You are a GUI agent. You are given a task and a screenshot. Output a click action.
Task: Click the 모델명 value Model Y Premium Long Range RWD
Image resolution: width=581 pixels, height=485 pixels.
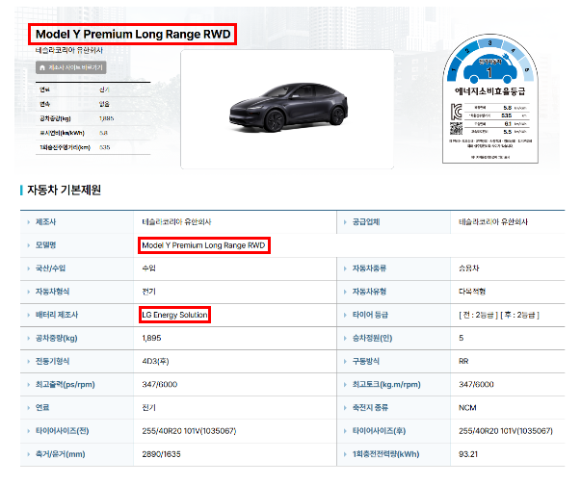pyautogui.click(x=203, y=245)
